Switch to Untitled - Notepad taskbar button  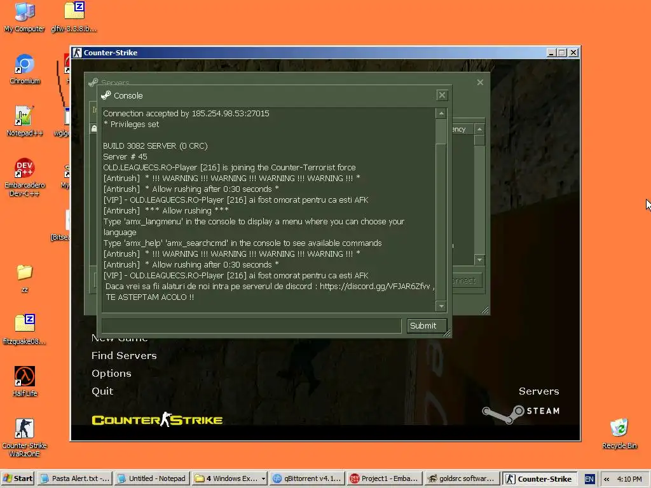pos(151,478)
